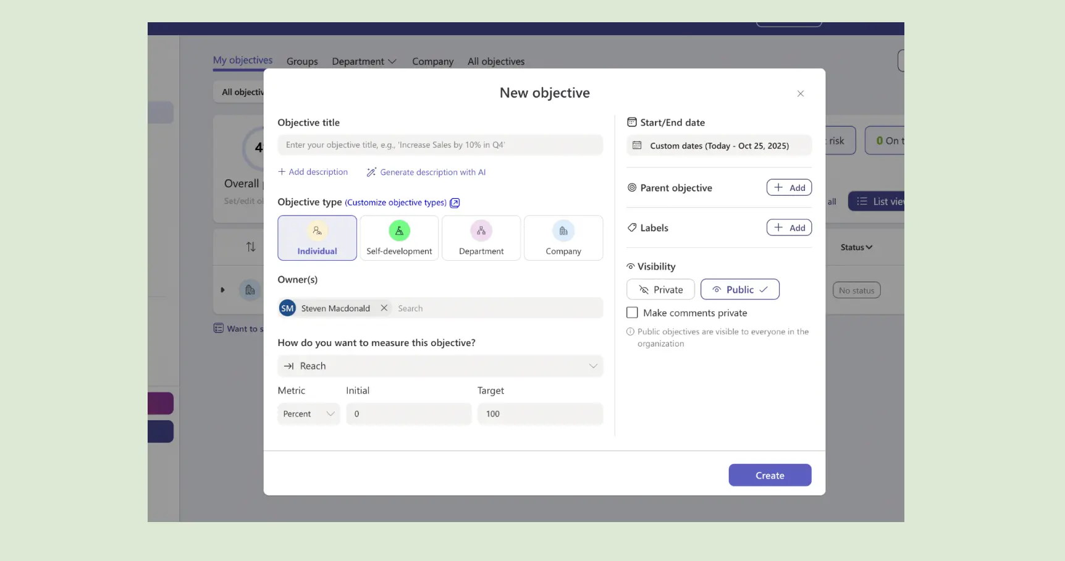
Task: Click the info icon beside public visibility note
Action: pyautogui.click(x=630, y=332)
